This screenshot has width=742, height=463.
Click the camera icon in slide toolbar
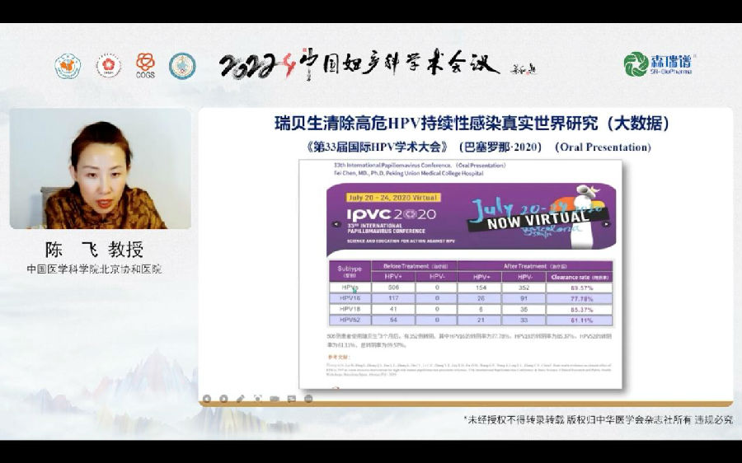tap(274, 399)
